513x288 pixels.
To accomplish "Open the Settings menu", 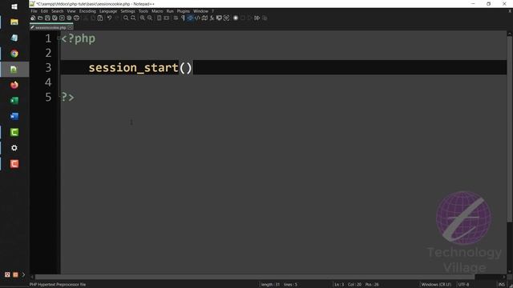I will pos(127,11).
